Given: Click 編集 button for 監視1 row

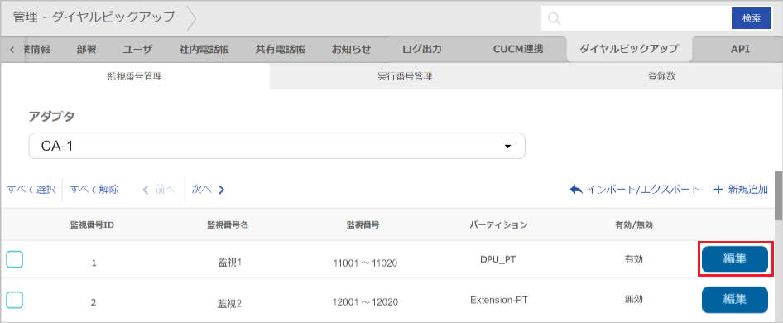Looking at the screenshot, I should coord(735,259).
